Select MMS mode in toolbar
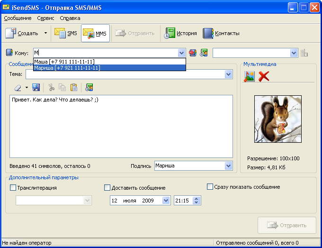The width and height of the screenshot is (322, 248). coord(95,33)
